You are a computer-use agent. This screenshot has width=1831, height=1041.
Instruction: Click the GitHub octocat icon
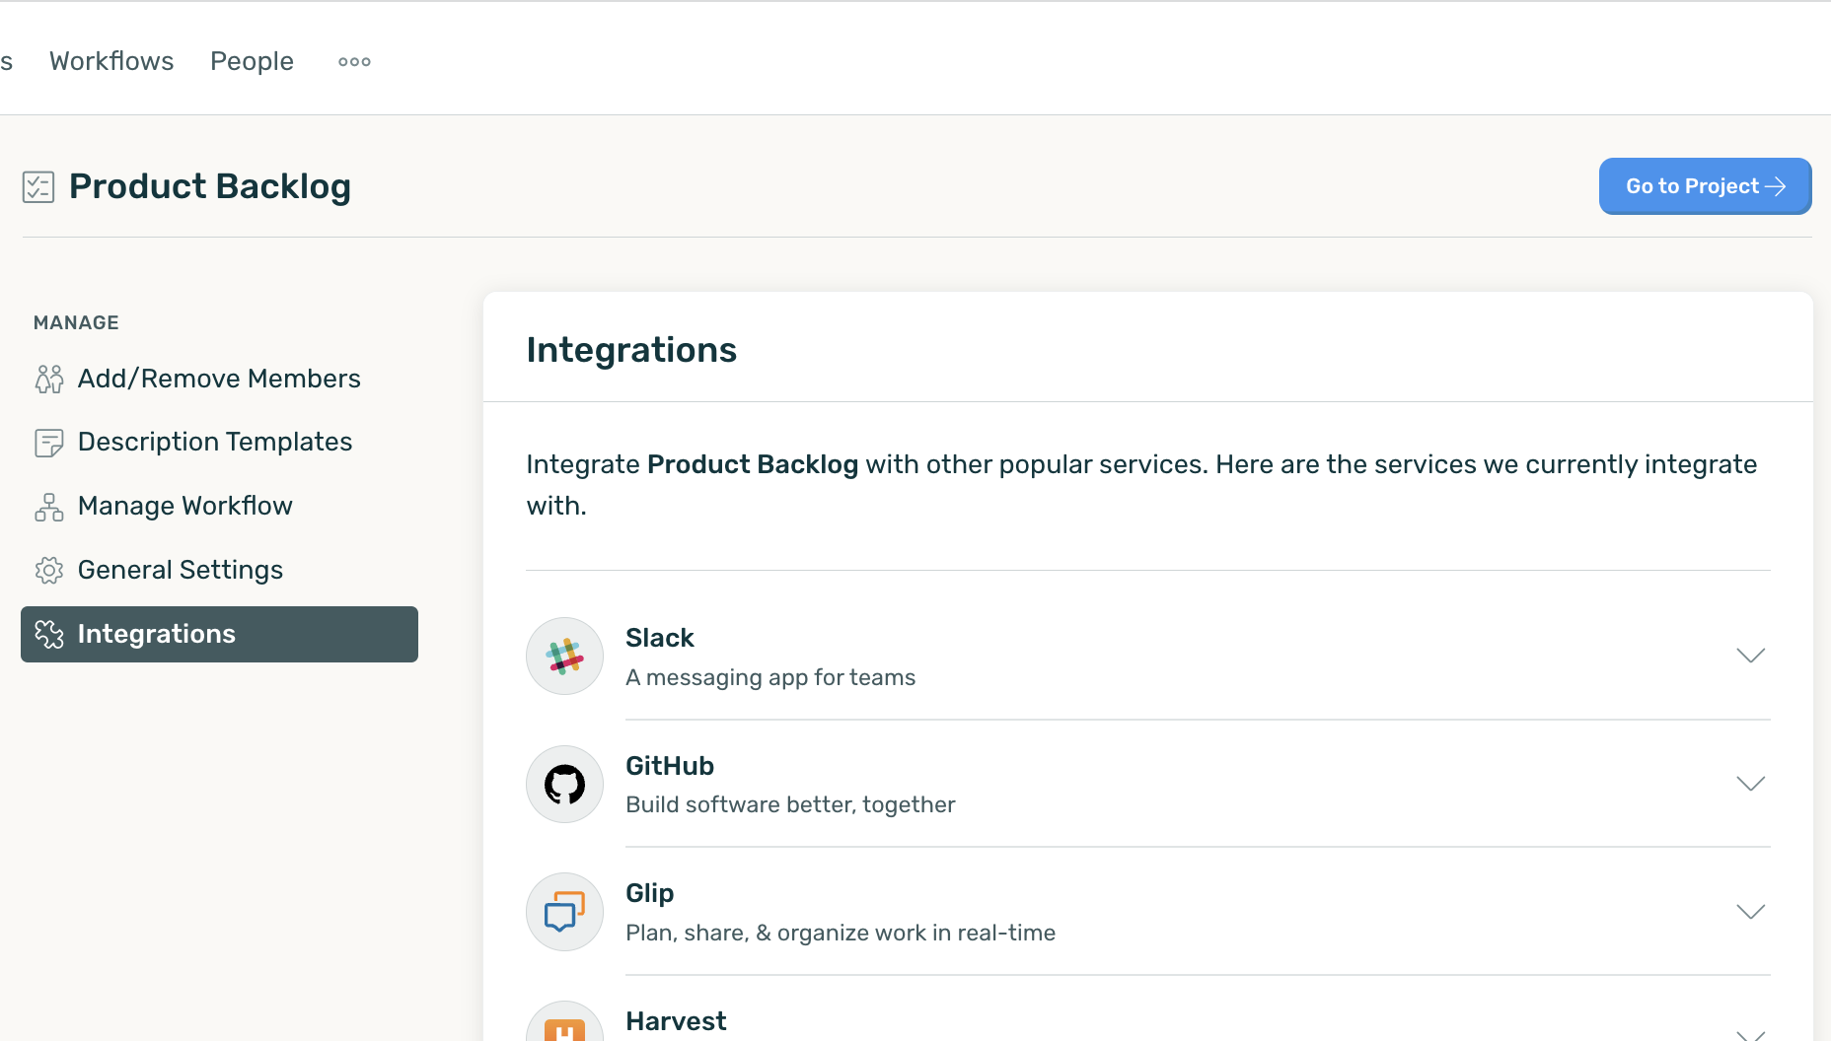click(x=564, y=785)
